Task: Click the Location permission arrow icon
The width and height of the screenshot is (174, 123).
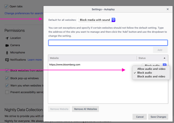Action: click(x=7, y=38)
